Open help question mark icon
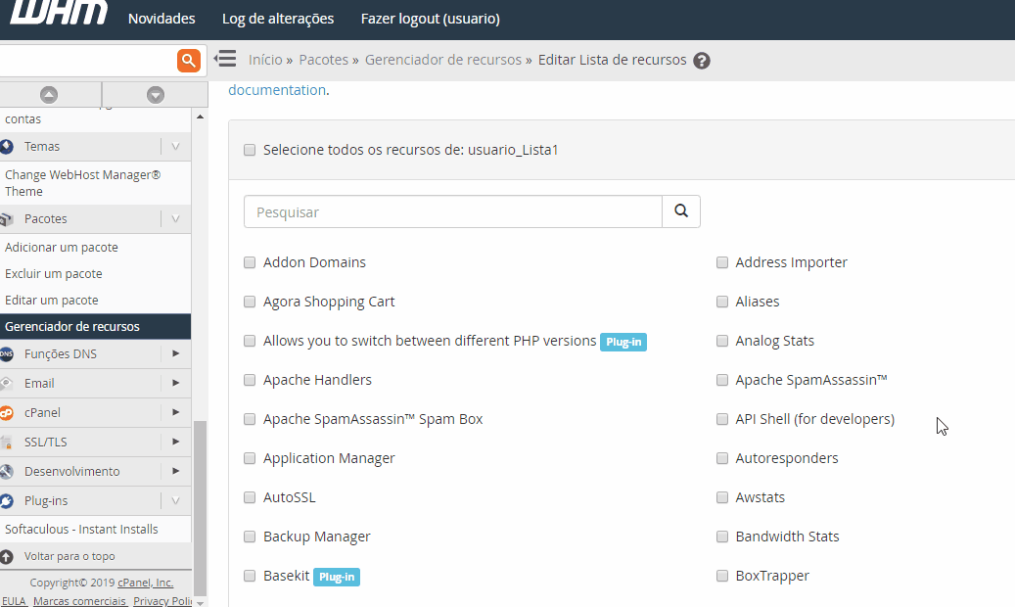Image resolution: width=1015 pixels, height=607 pixels. (702, 61)
